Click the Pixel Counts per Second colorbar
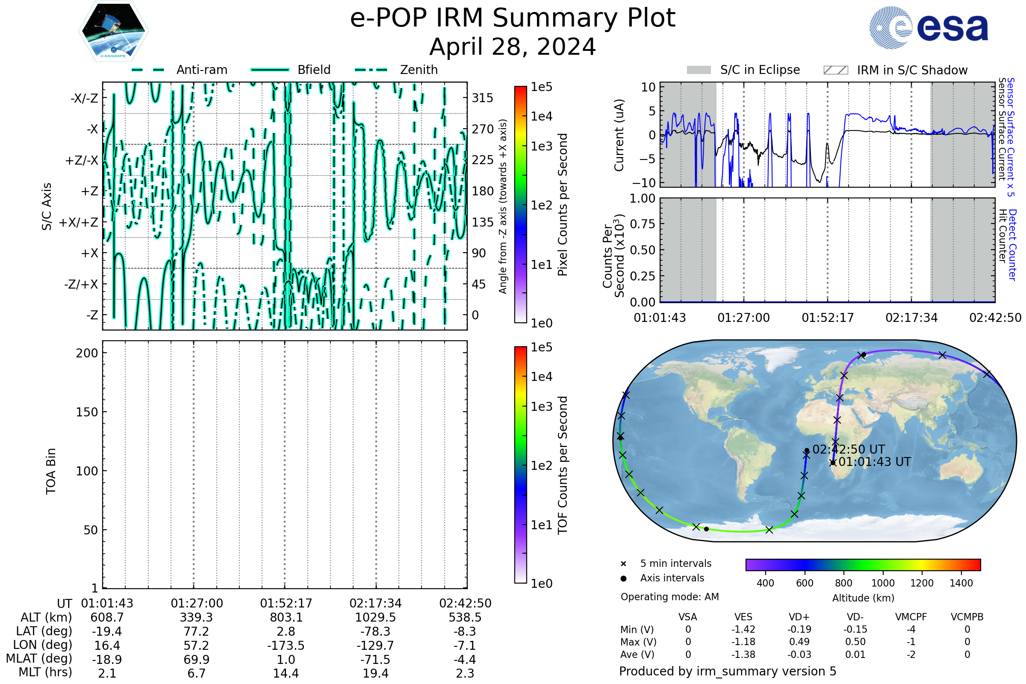Image resolution: width=1026 pixels, height=684 pixels. coord(520,205)
